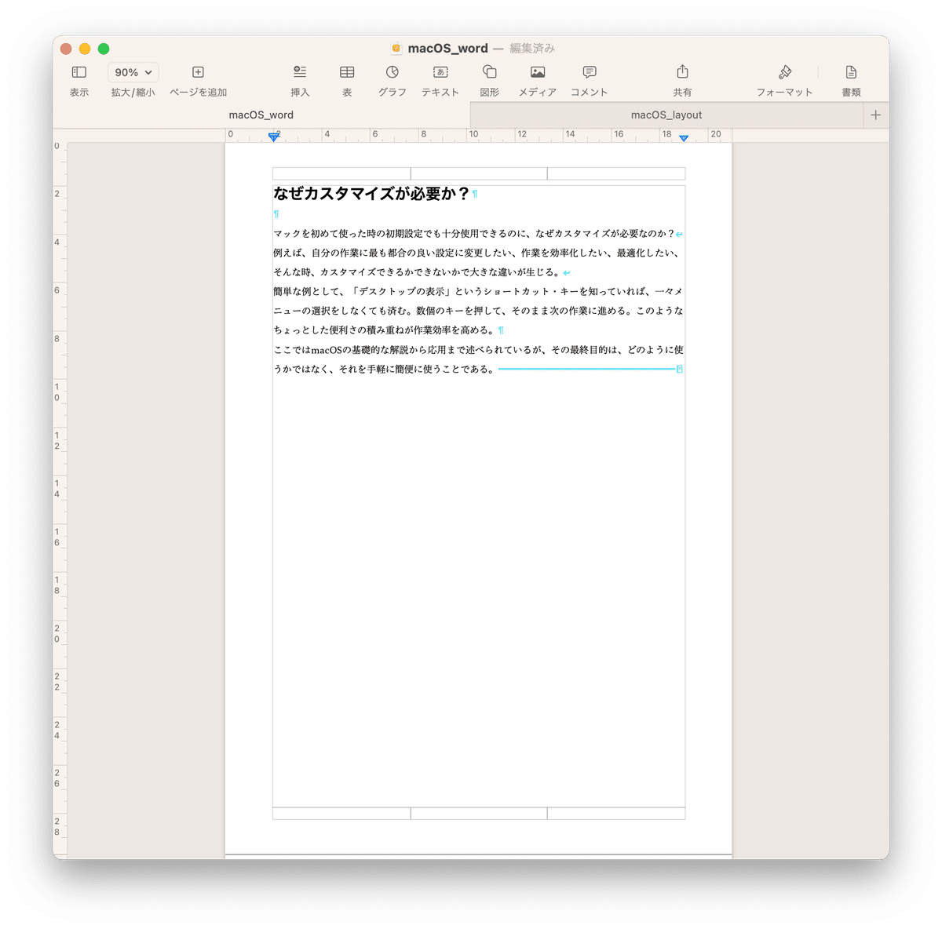Click the ページを追加 icon
Viewport: 942px width, 929px height.
(198, 72)
